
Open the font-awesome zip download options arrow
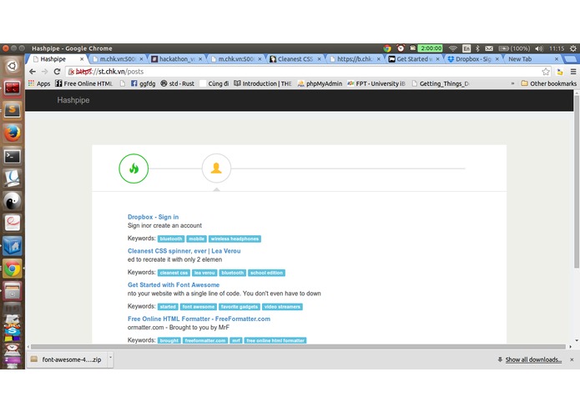[110, 359]
